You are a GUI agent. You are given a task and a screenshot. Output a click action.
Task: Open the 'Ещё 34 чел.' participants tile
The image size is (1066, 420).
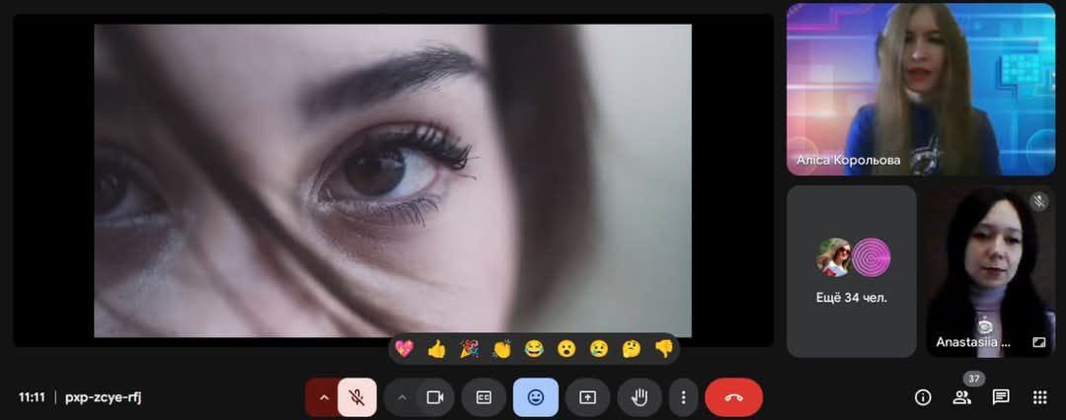(851, 271)
